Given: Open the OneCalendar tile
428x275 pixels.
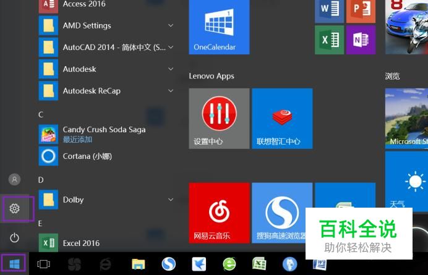Looking at the screenshot, I should coord(219,27).
